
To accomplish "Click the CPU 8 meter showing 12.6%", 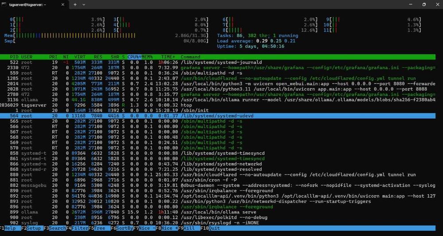I will click(x=270, y=30).
